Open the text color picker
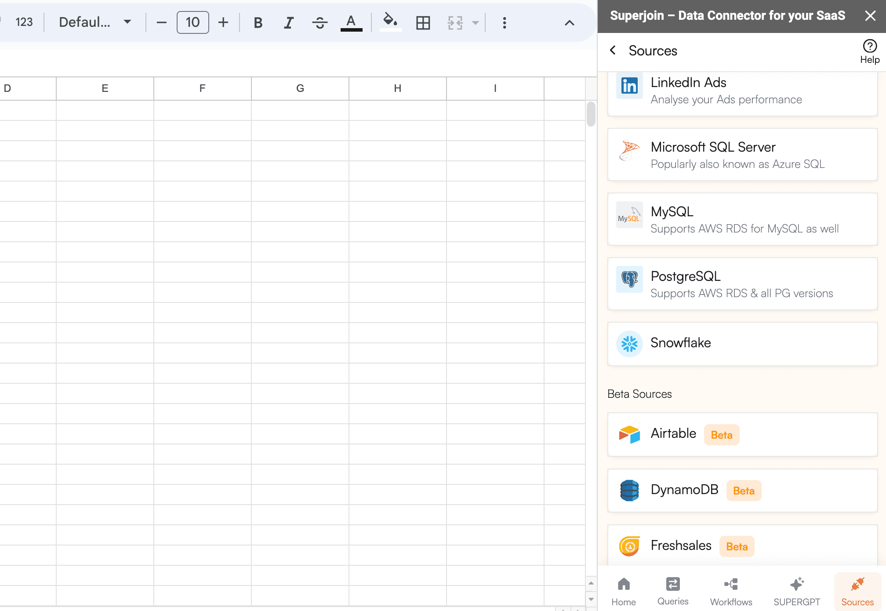 coord(351,22)
